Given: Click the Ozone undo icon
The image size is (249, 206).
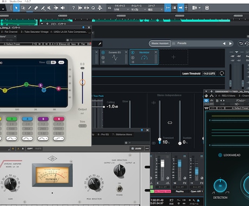Looking at the screenshot, I should click(241, 43).
